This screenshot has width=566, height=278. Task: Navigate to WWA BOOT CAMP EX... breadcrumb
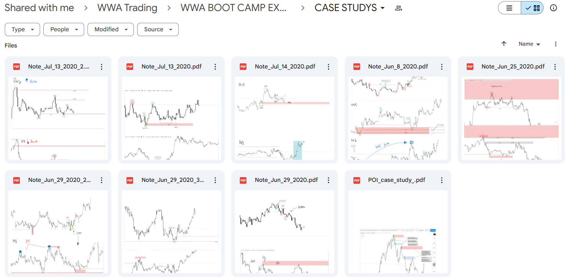pyautogui.click(x=234, y=8)
